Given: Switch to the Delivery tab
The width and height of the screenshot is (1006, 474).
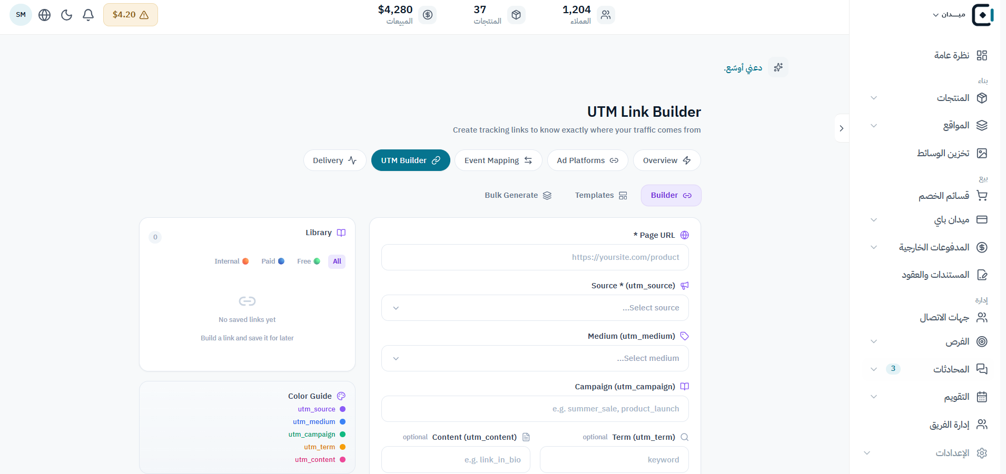Looking at the screenshot, I should (x=335, y=160).
